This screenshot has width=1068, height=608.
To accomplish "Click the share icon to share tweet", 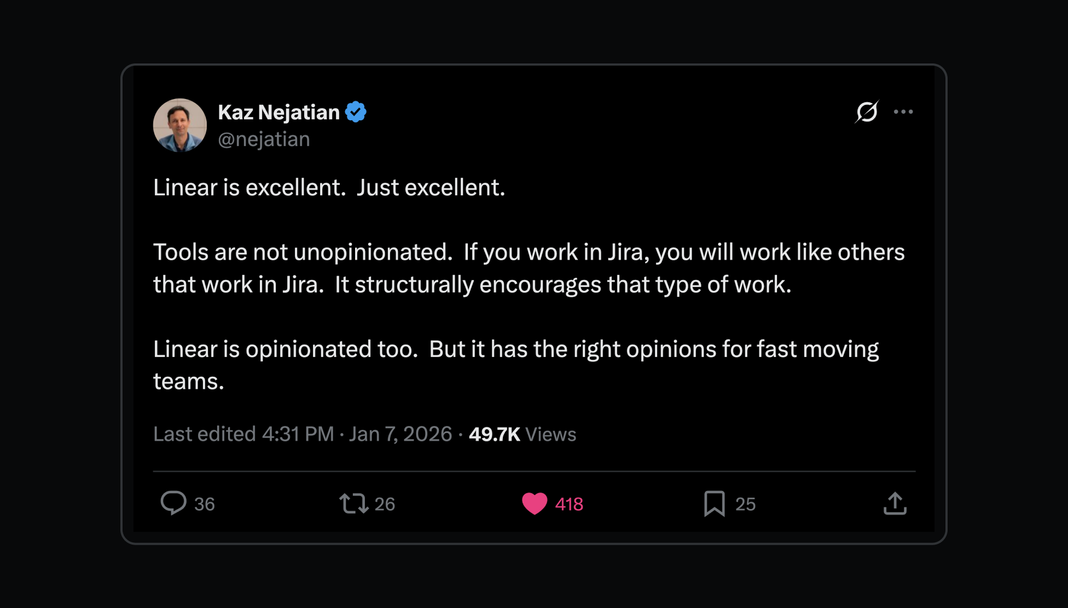I will (895, 504).
